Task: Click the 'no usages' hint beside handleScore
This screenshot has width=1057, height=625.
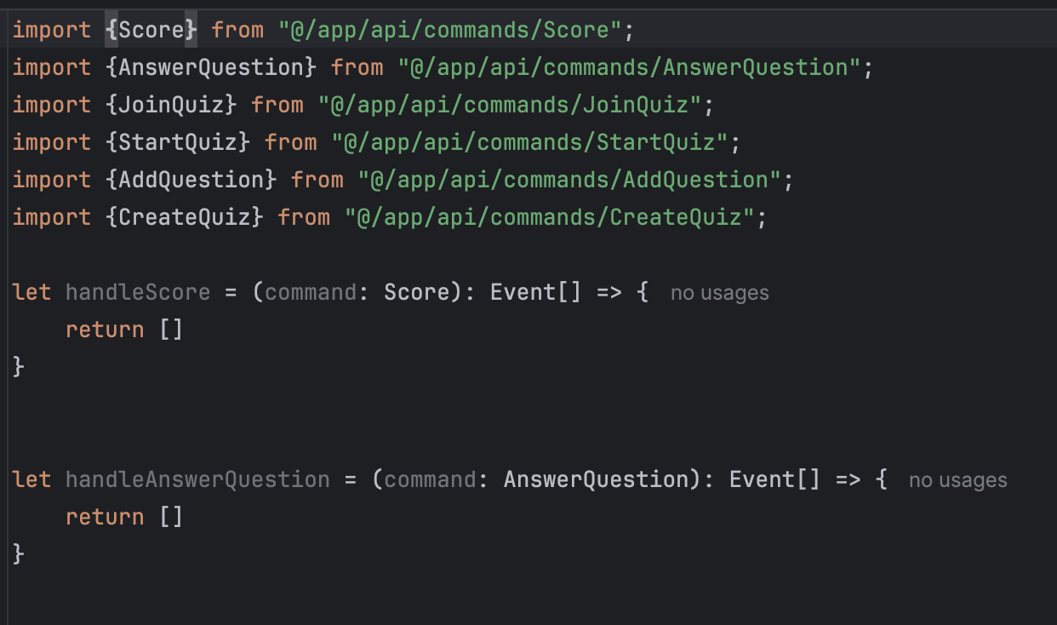Action: click(719, 293)
